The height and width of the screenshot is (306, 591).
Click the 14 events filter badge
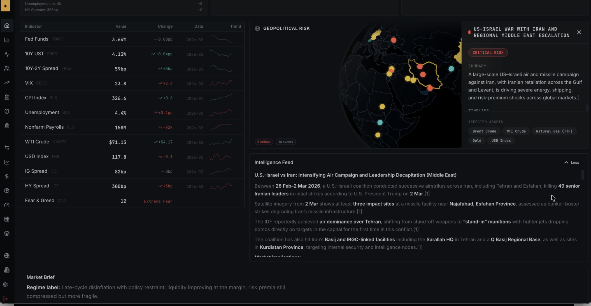(285, 142)
